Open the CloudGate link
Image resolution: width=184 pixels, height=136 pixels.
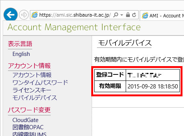25,120
